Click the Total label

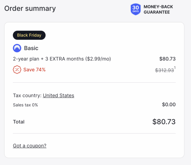tap(19, 122)
